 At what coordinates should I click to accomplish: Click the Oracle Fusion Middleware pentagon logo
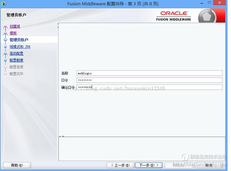[207, 17]
